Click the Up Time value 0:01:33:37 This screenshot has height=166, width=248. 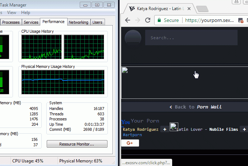94,124
